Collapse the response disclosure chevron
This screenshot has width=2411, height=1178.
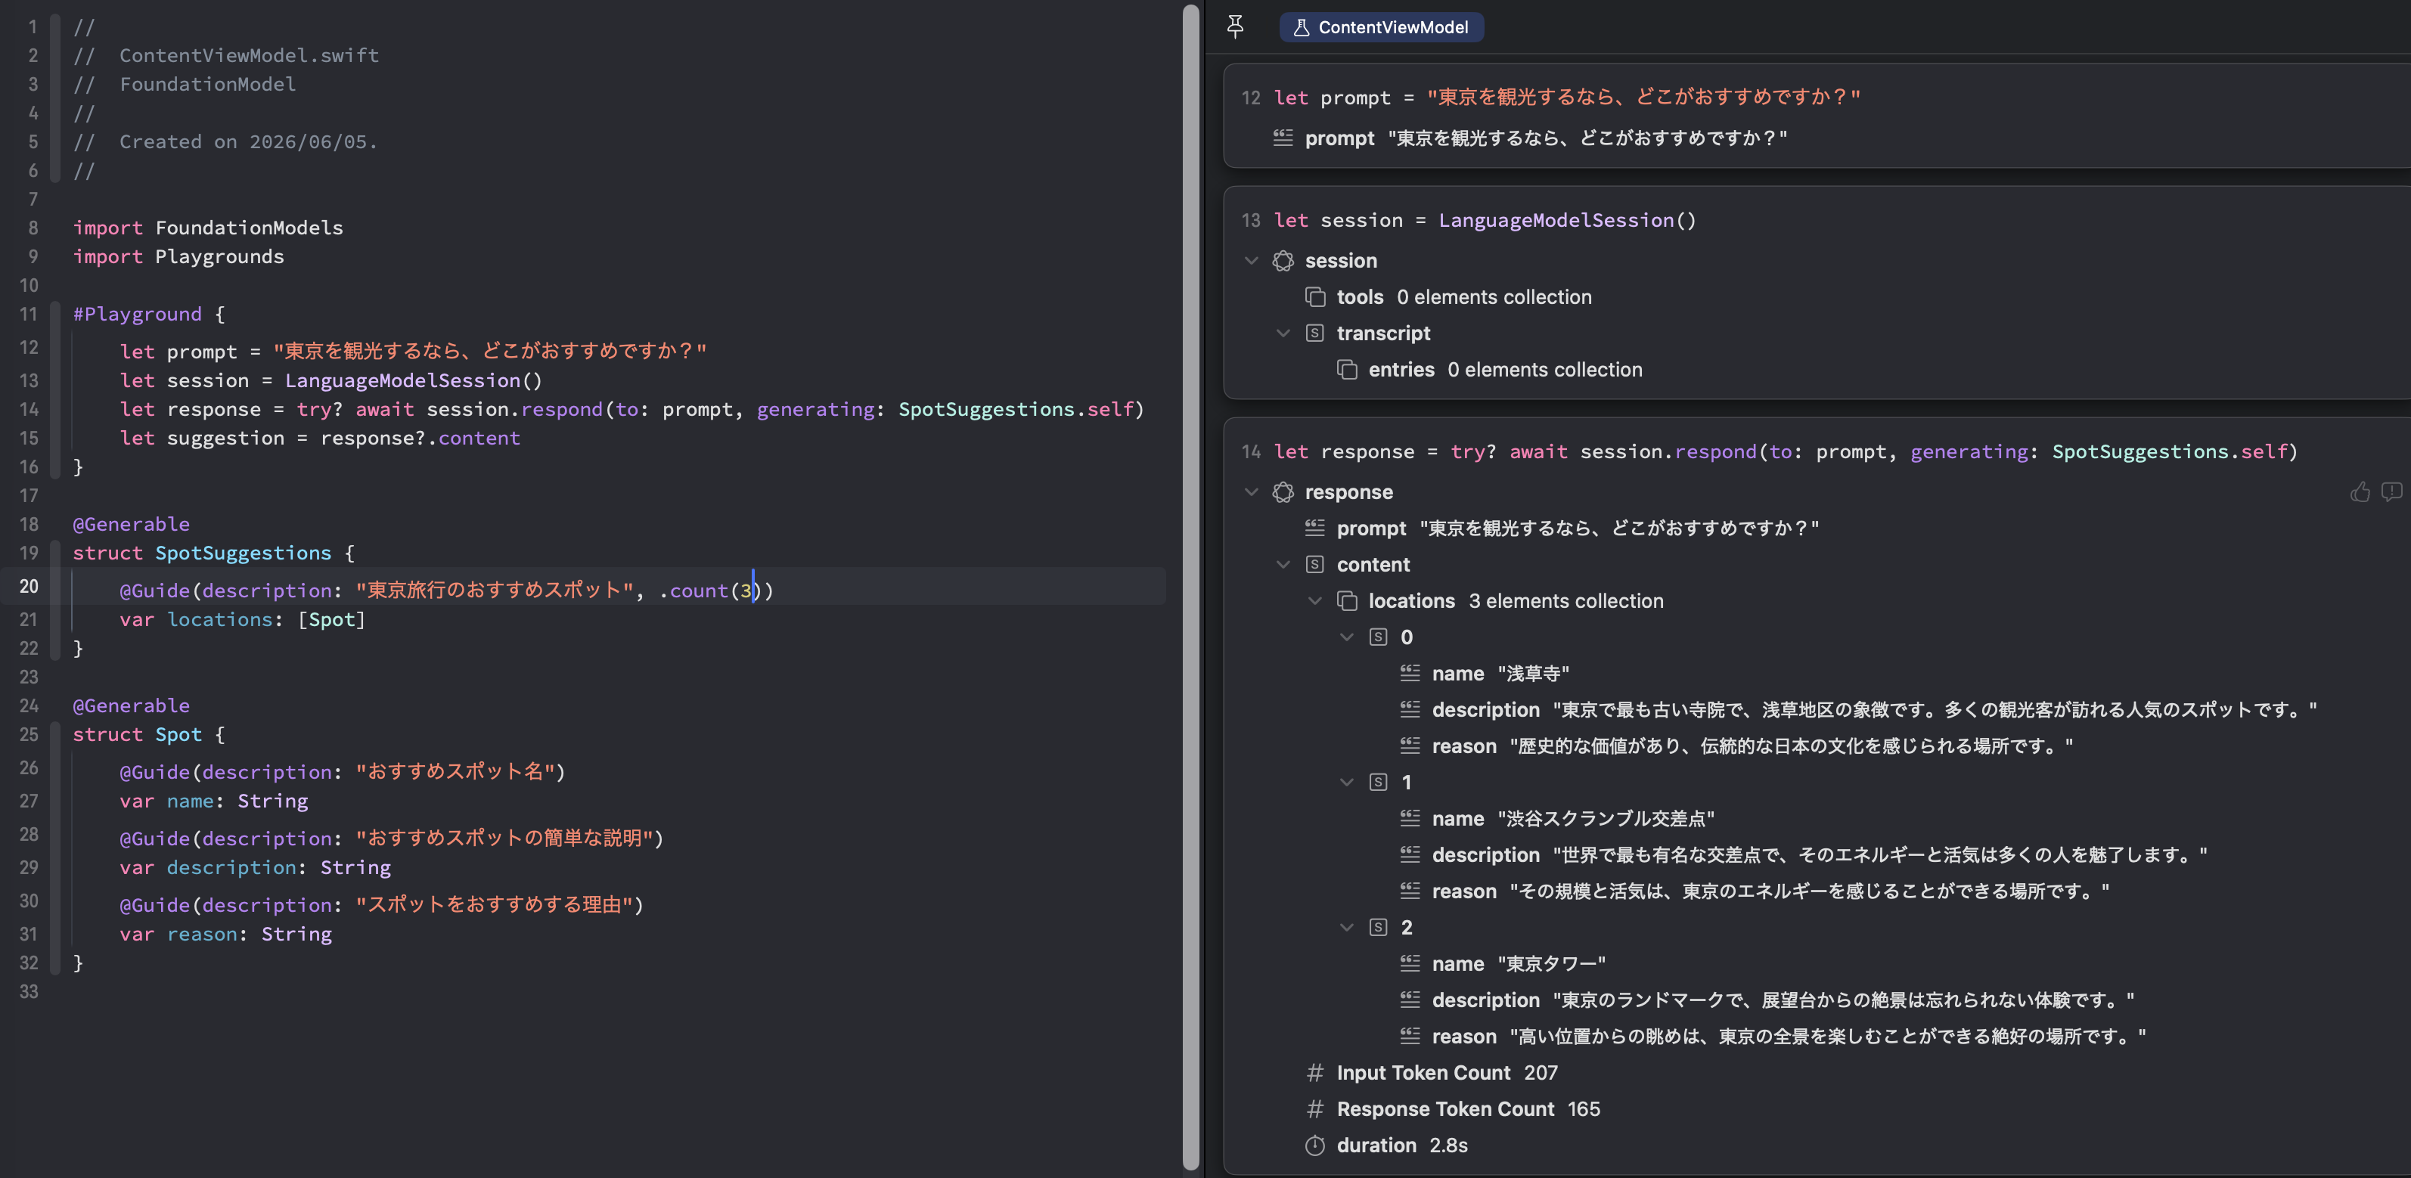[1252, 493]
